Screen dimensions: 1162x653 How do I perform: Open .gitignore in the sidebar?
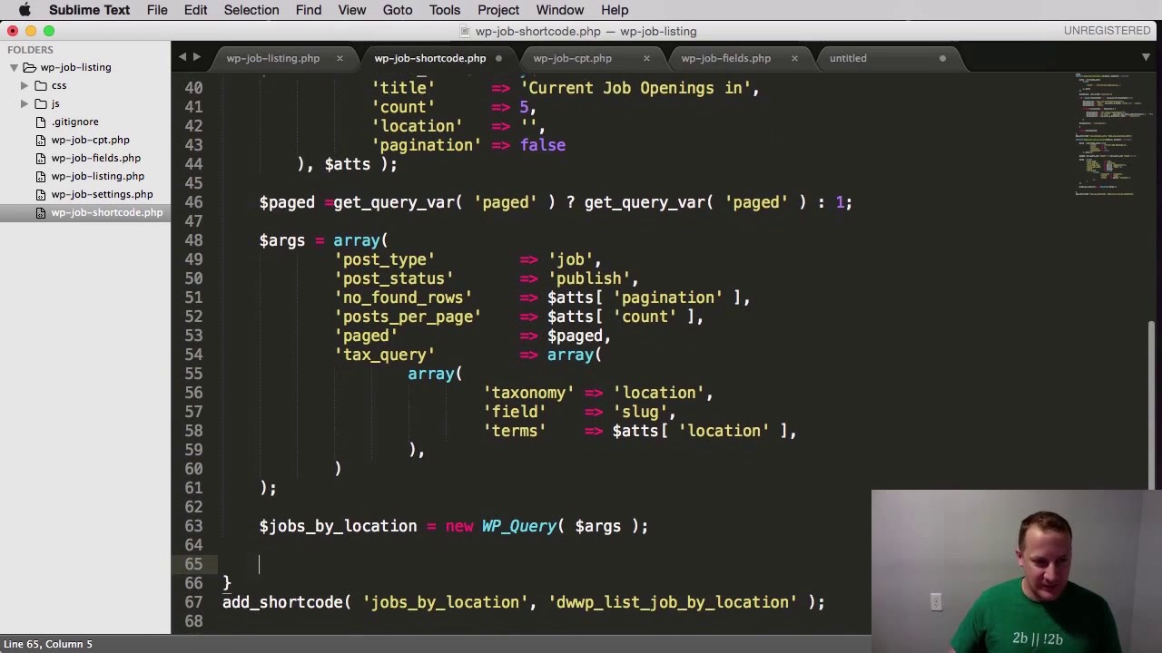click(x=75, y=122)
